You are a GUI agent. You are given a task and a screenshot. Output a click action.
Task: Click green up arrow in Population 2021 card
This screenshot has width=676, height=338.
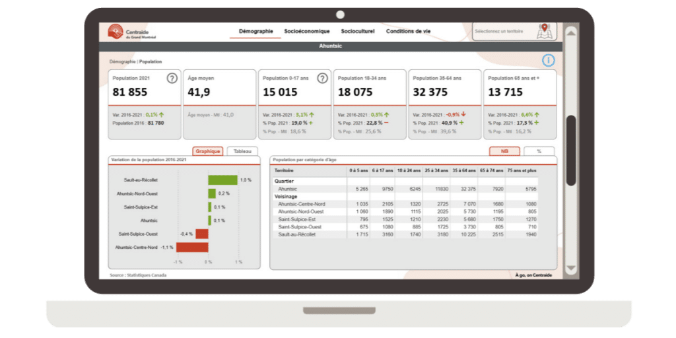coord(162,114)
